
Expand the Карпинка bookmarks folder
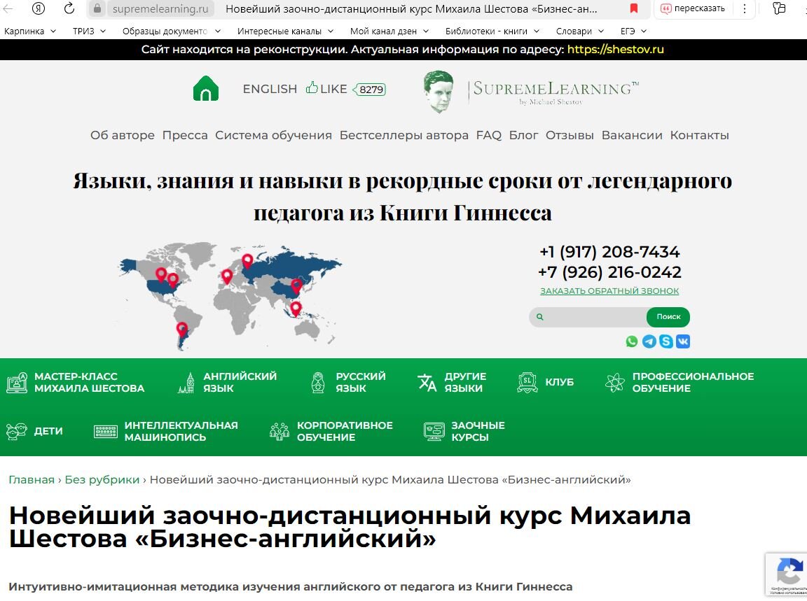(30, 31)
